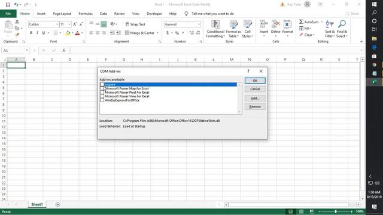
Task: Click the Center align icon
Action: point(98,33)
